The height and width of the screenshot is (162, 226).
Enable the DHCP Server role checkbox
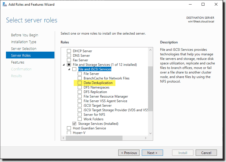tap(69, 51)
